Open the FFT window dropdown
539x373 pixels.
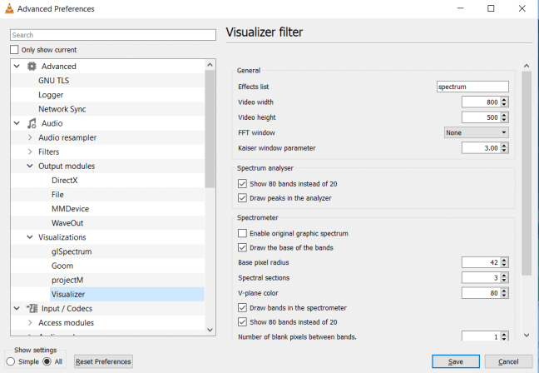tap(476, 132)
